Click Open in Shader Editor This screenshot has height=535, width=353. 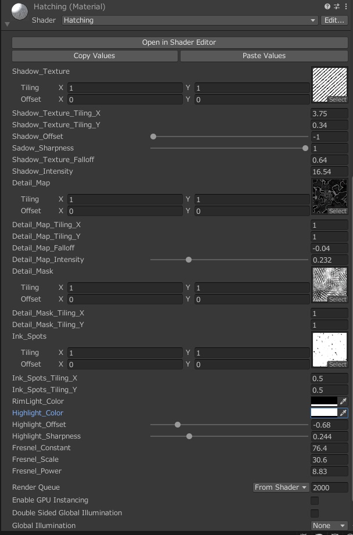pyautogui.click(x=179, y=42)
